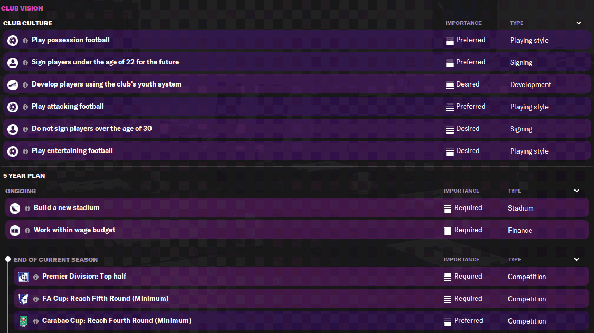The image size is (594, 333).
Task: Click the Premier Division competition logo
Action: (23, 277)
